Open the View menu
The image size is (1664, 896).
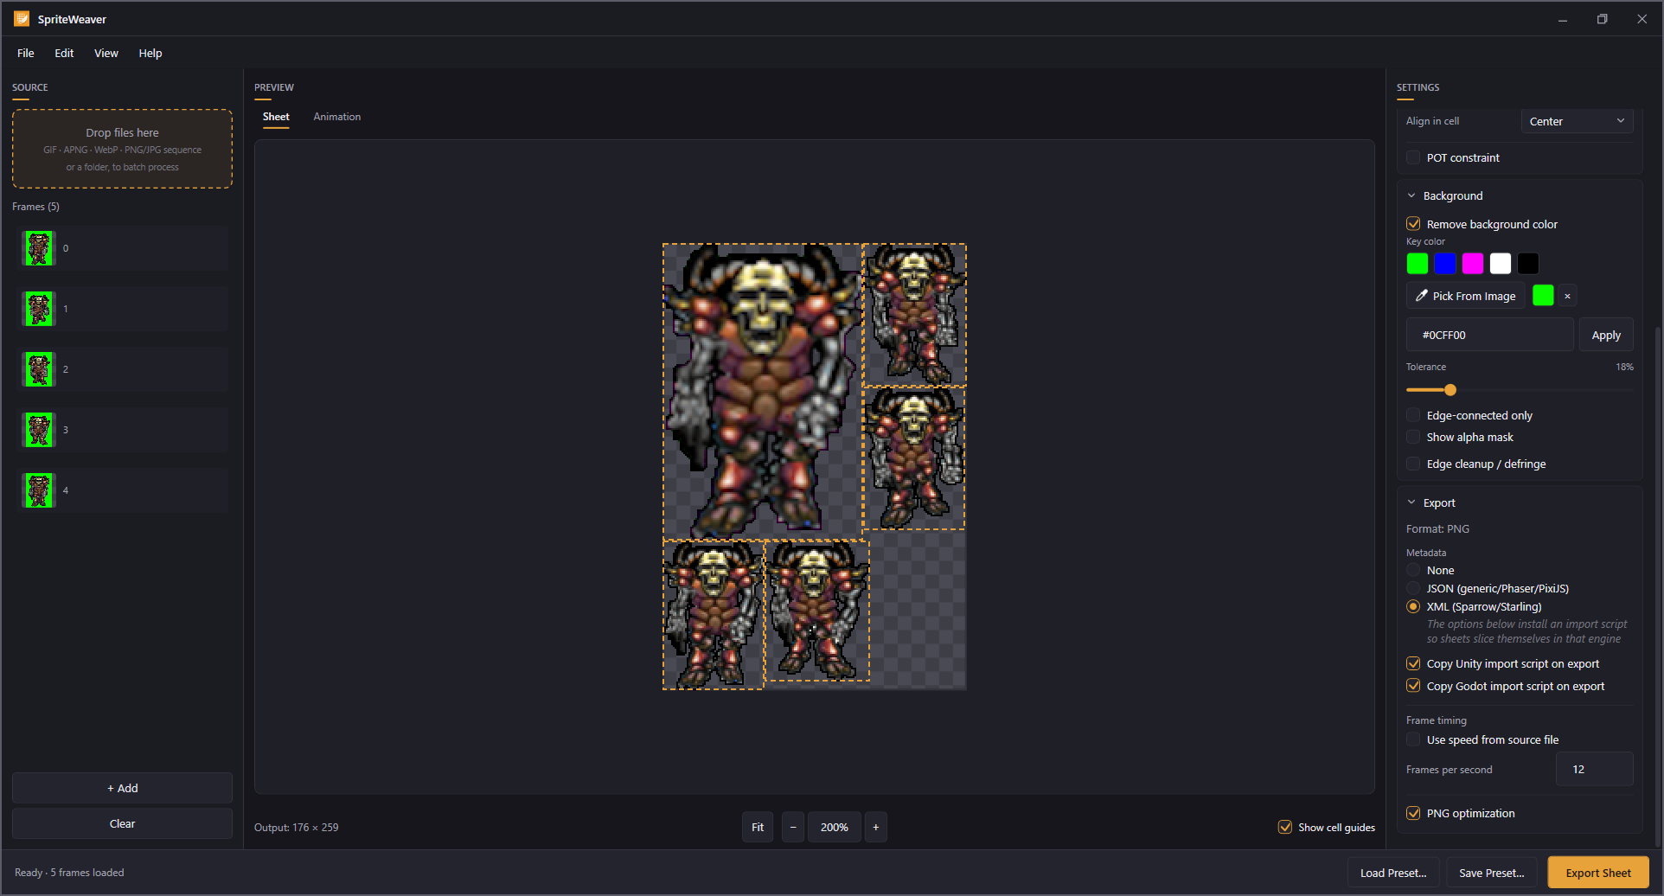[x=106, y=53]
